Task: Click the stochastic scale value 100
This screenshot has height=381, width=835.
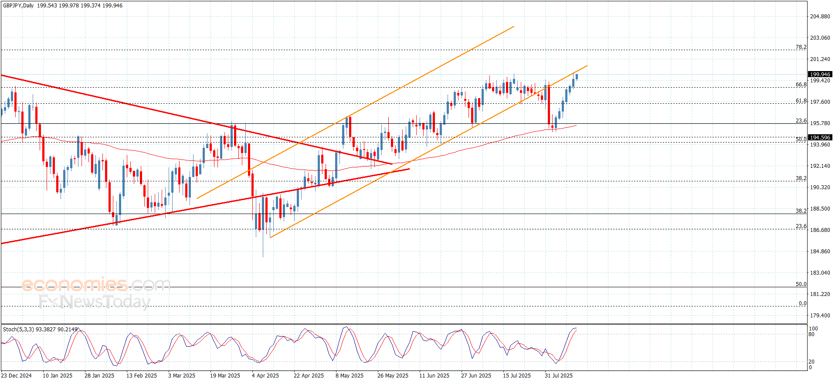Action: (x=813, y=329)
